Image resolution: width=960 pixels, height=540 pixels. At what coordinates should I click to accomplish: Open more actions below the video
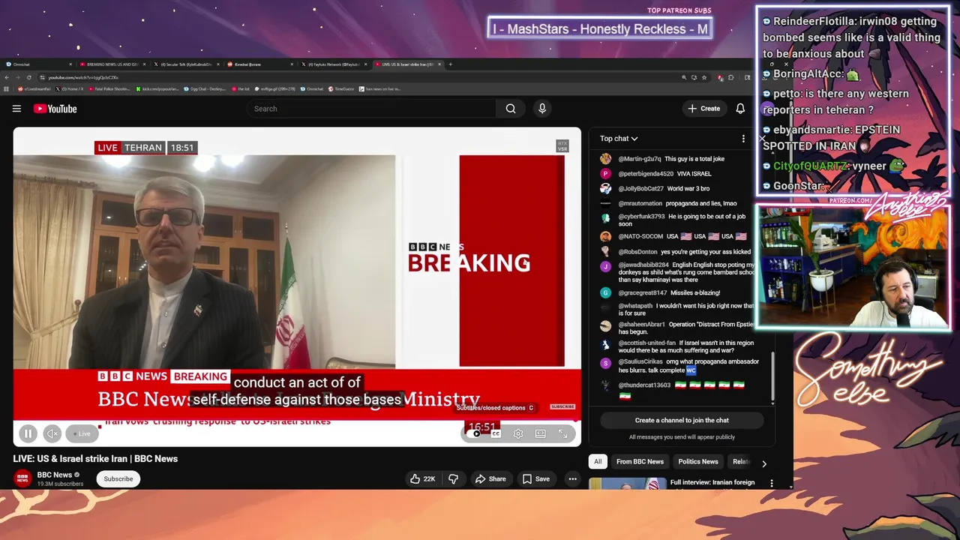tap(572, 478)
